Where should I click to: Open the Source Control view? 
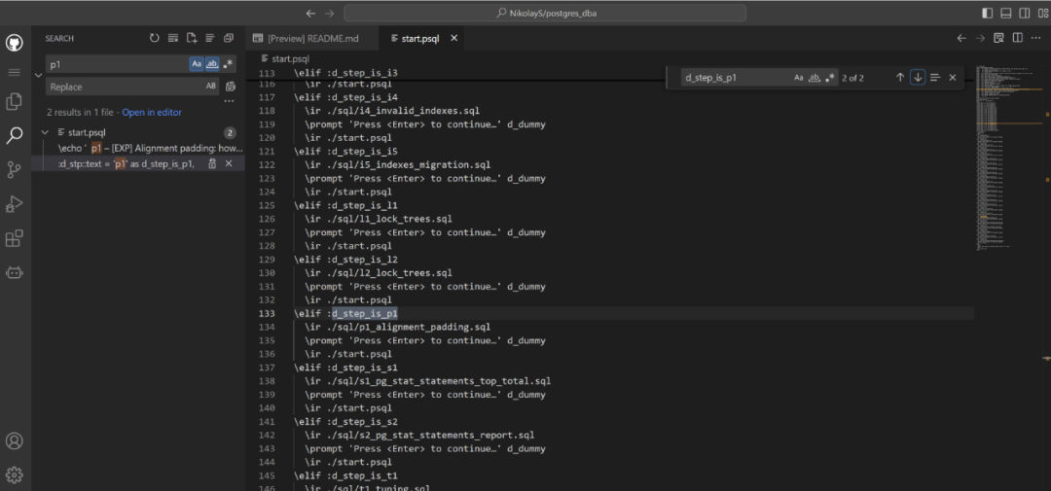click(15, 169)
